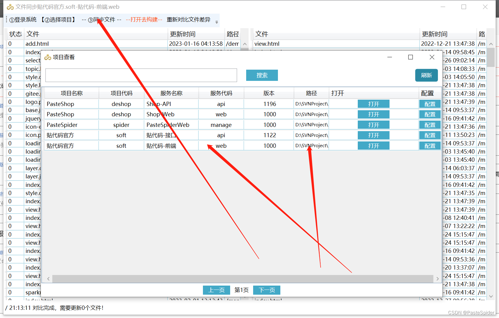Click the 服务名称 column header
This screenshot has width=499, height=318.
pos(171,93)
